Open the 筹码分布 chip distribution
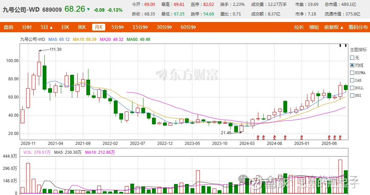This screenshot has height=195, width=370. point(358,27)
